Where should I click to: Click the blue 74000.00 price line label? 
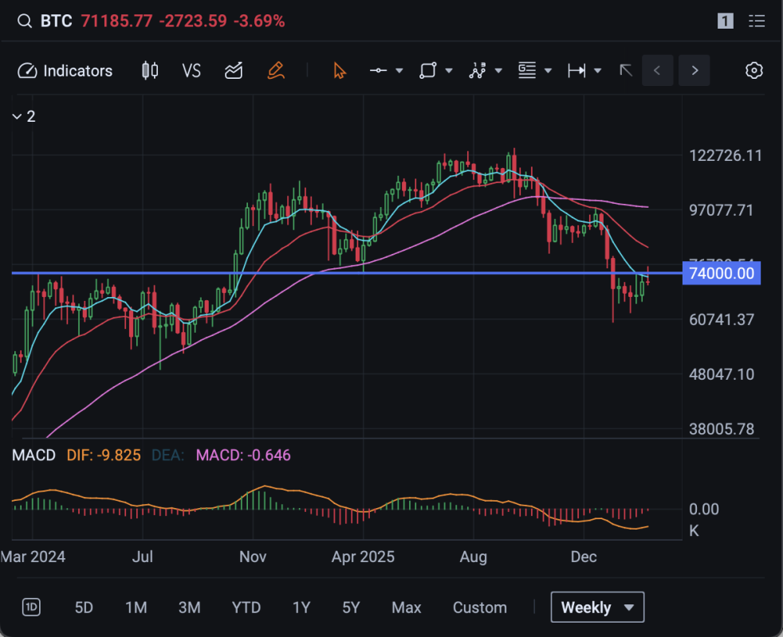click(x=722, y=274)
